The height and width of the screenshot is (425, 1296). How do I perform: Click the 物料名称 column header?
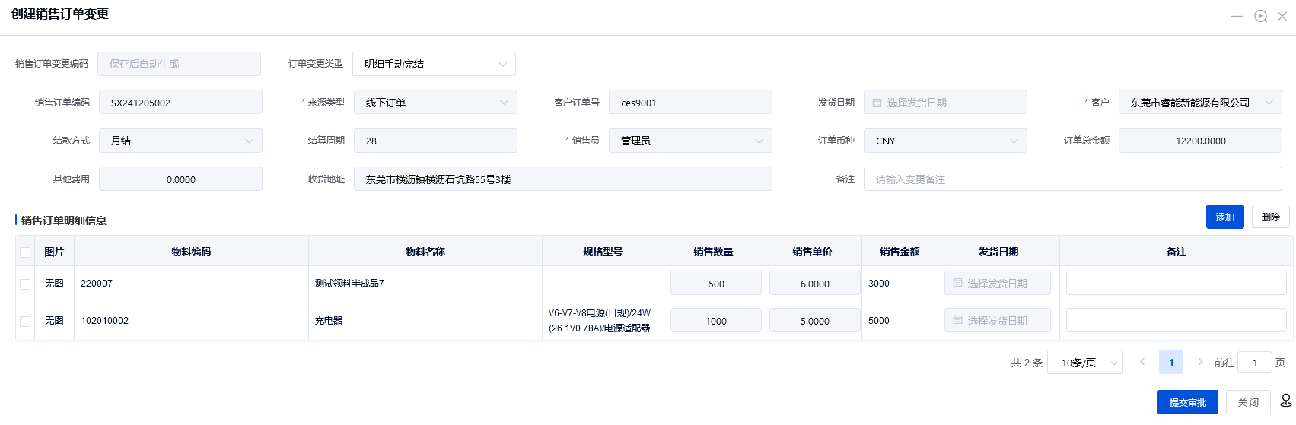pyautogui.click(x=425, y=252)
